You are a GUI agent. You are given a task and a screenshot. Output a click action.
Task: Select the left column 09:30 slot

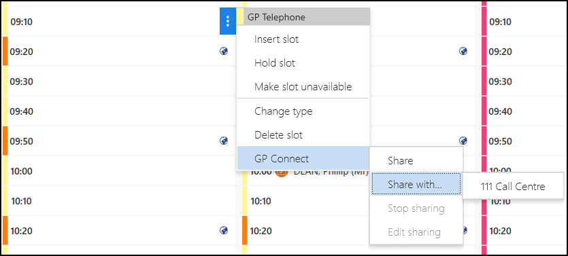tap(119, 81)
